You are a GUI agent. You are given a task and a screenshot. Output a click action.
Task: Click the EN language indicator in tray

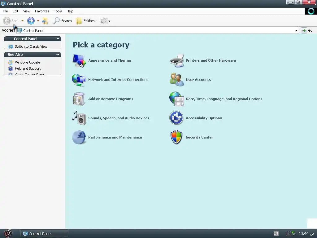click(276, 234)
